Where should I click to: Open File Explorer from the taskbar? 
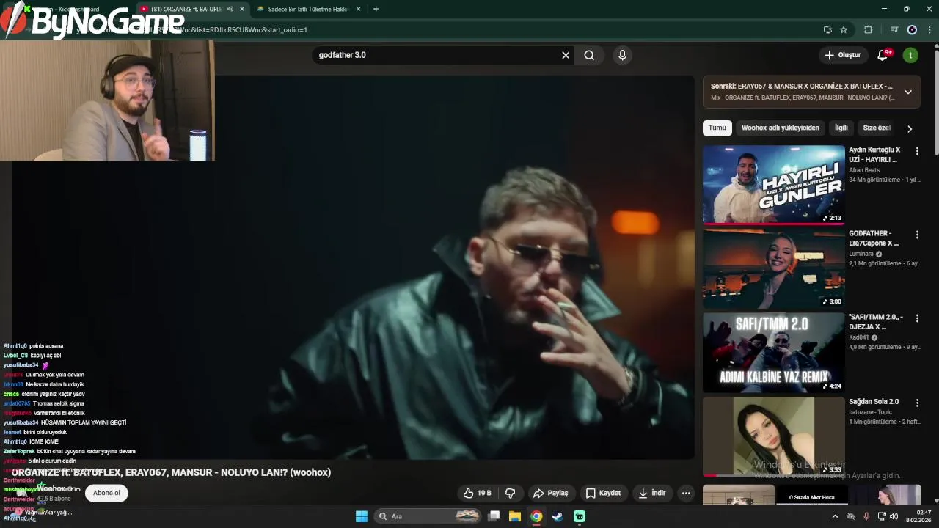point(515,516)
